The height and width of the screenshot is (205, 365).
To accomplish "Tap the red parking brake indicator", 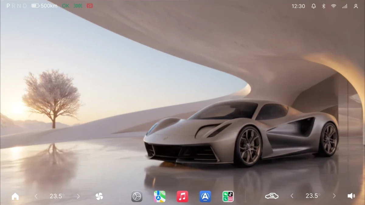I will pyautogui.click(x=90, y=6).
